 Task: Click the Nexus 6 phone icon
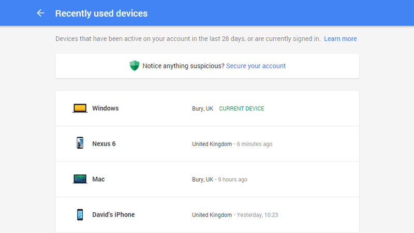80,143
